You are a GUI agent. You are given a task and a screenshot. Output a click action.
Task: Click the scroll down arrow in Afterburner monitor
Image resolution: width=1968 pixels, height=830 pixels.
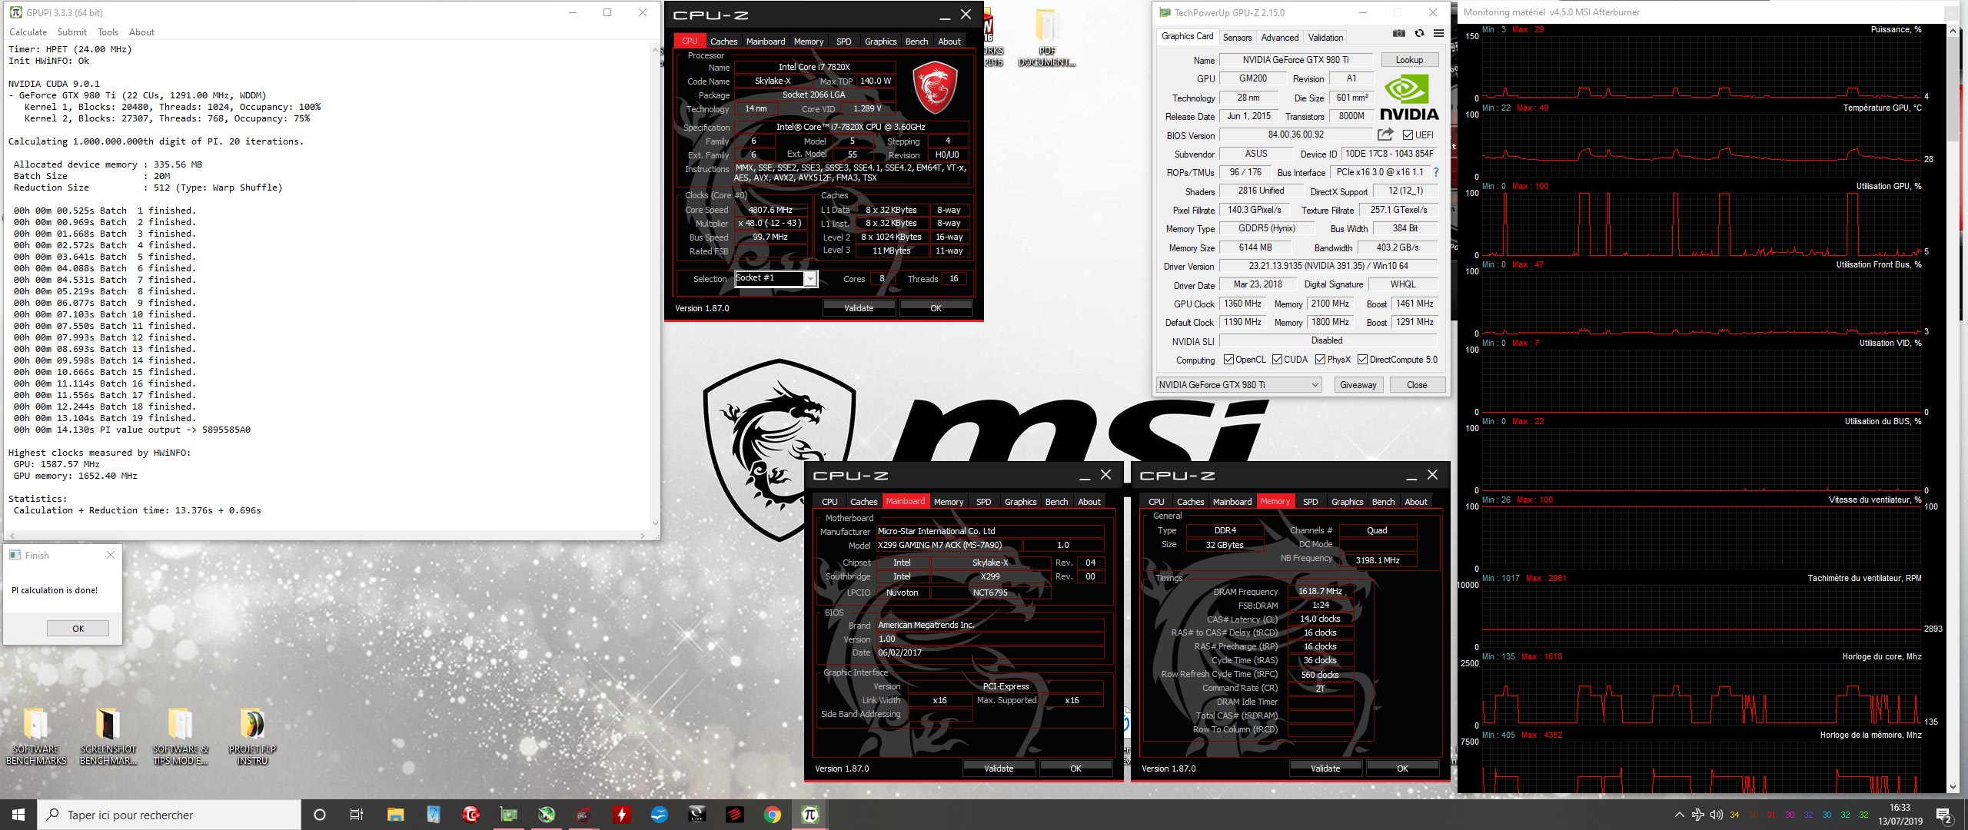(x=1953, y=786)
